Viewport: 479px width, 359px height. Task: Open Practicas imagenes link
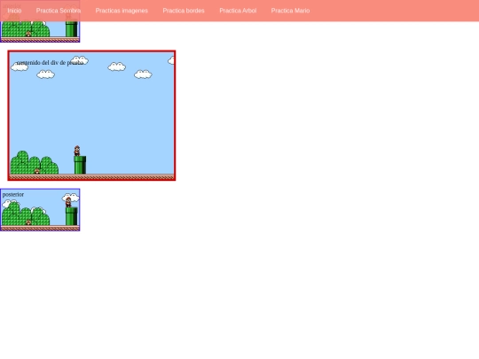[x=122, y=11]
